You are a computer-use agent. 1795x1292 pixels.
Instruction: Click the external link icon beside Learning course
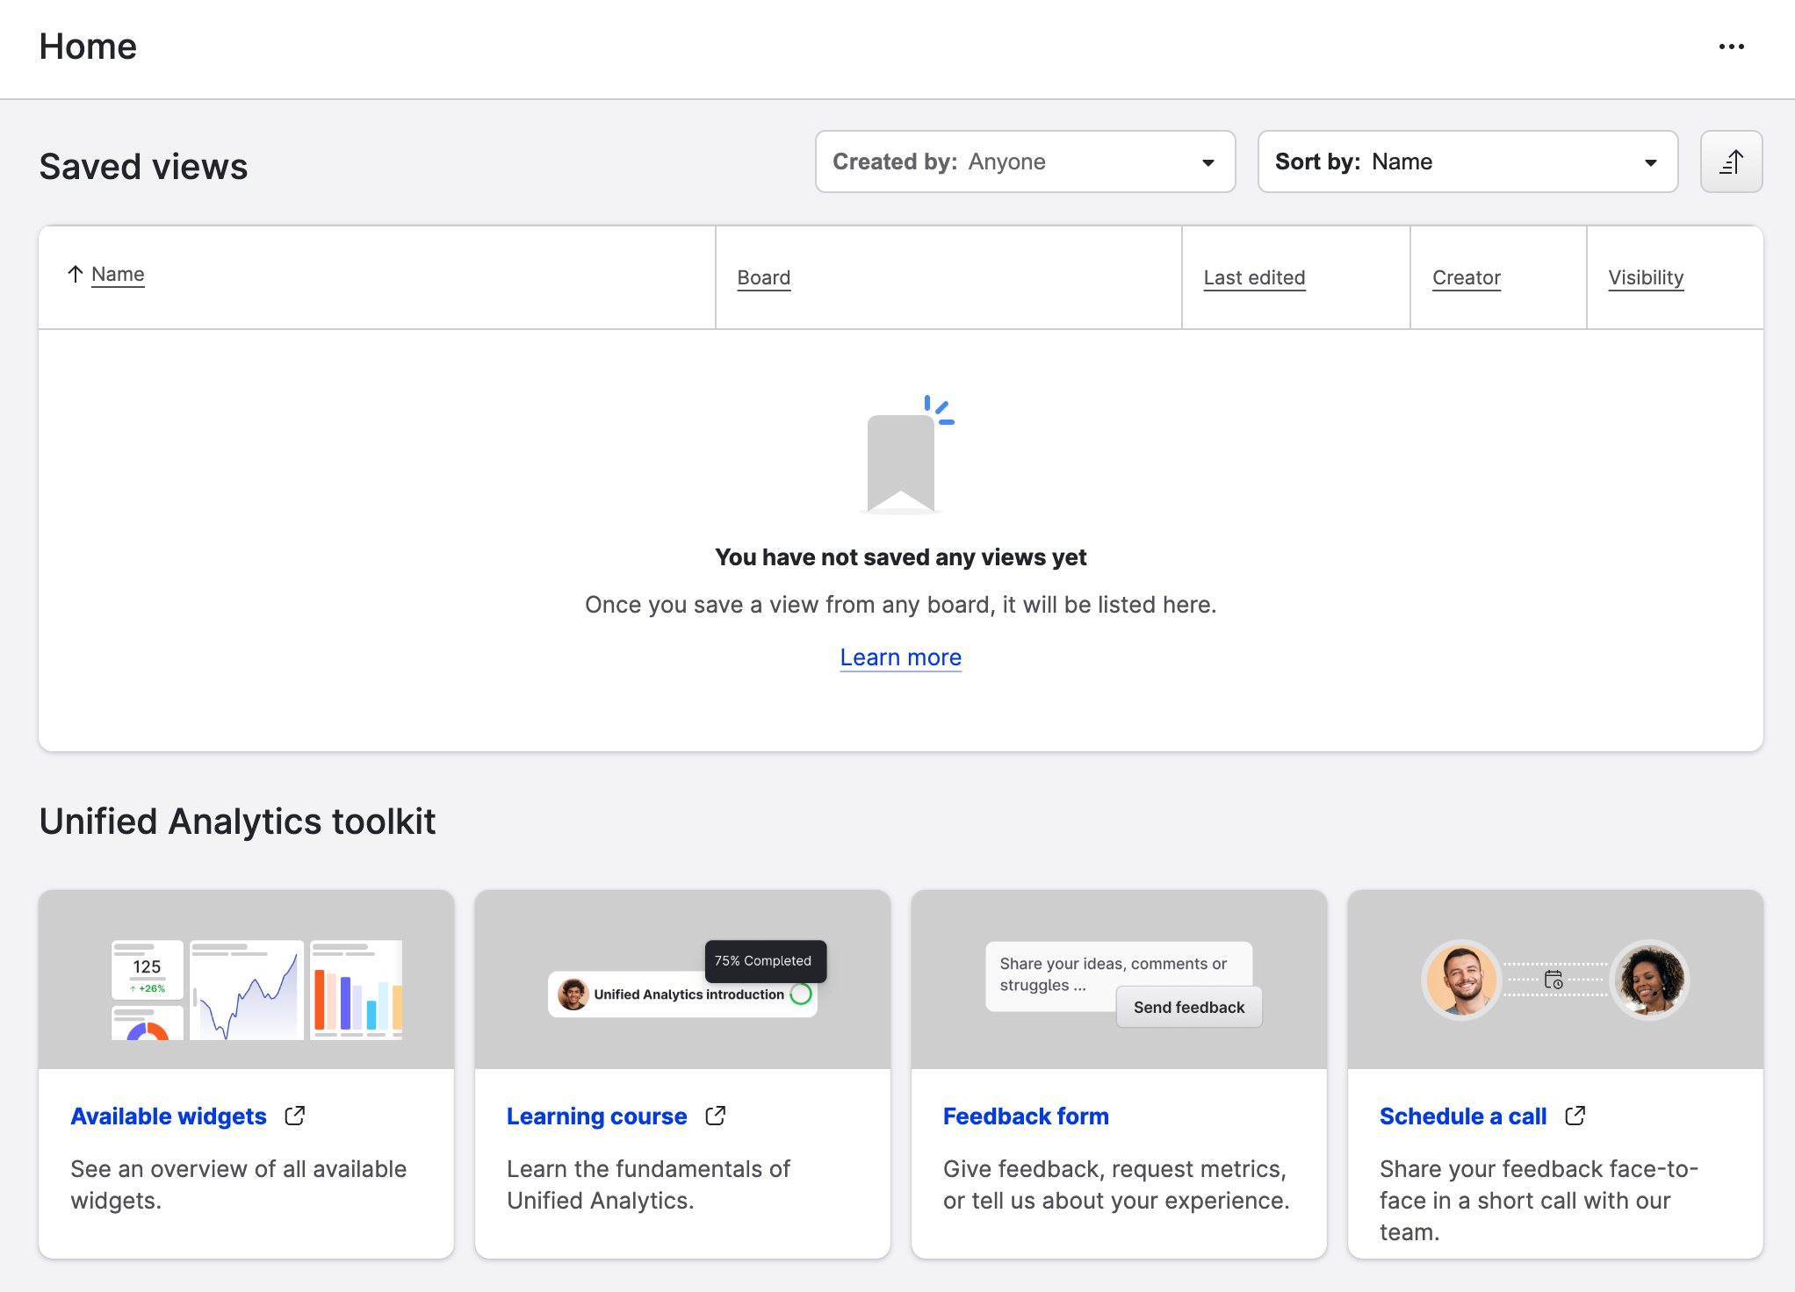pyautogui.click(x=716, y=1116)
